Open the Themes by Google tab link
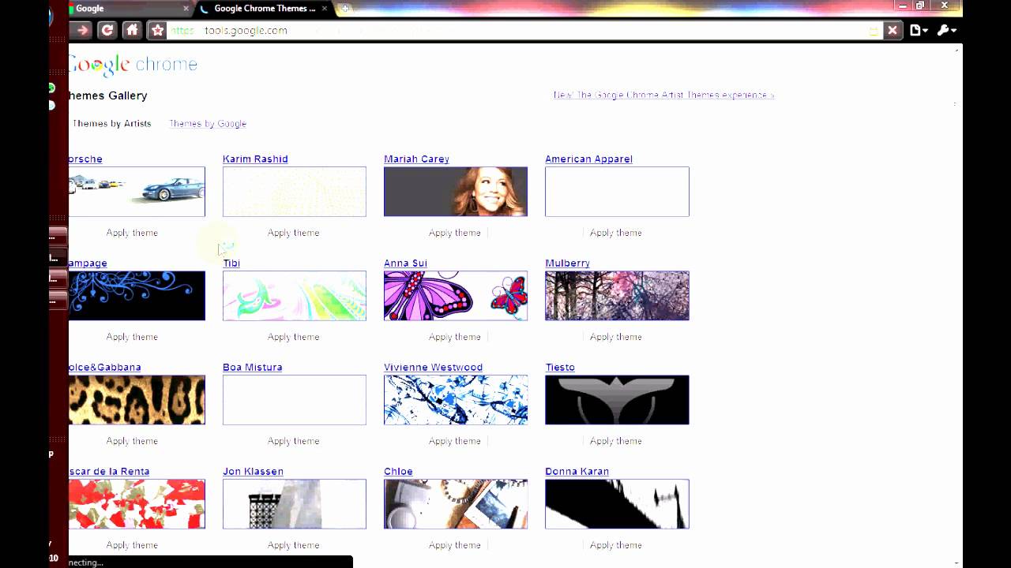 pyautogui.click(x=208, y=124)
